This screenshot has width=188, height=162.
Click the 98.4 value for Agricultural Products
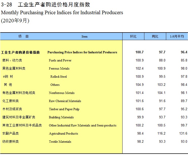pyautogui.click(x=140, y=134)
